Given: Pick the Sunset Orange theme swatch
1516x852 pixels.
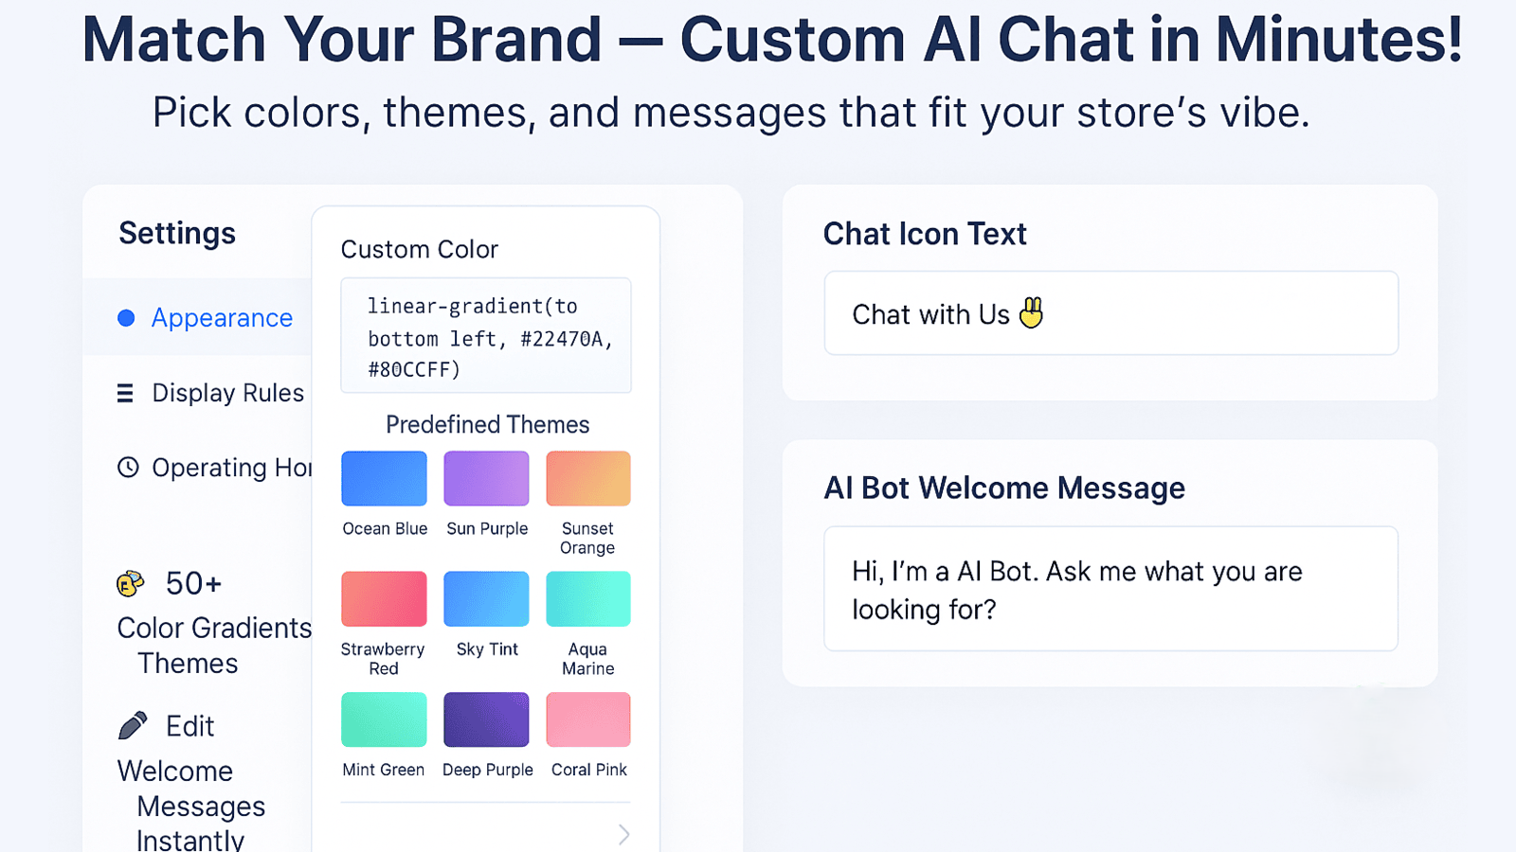Looking at the screenshot, I should pyautogui.click(x=588, y=478).
